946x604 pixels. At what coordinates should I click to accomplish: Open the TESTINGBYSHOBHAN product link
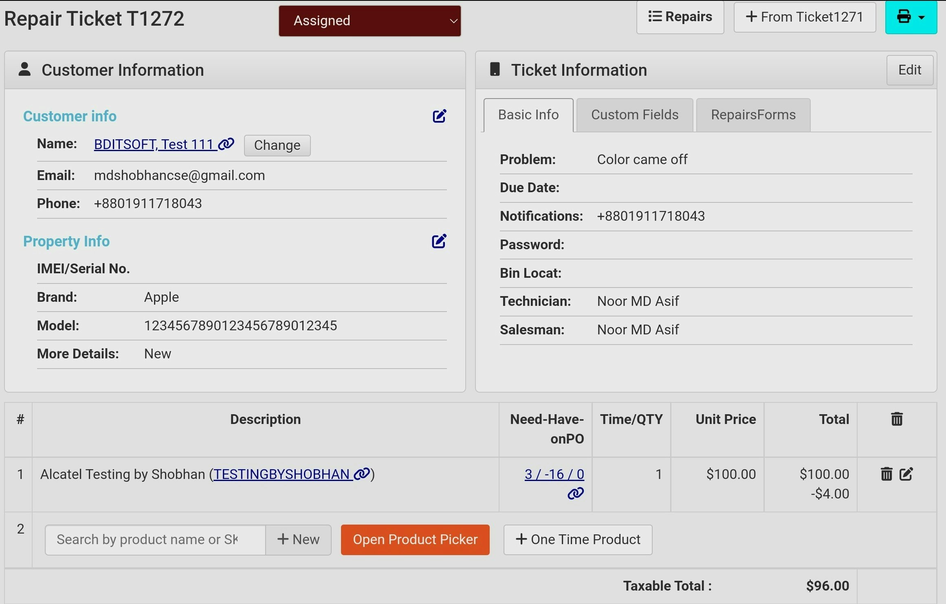(x=281, y=474)
